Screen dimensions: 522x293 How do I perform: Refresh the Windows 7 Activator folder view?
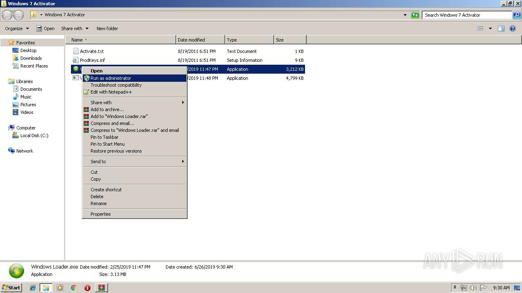(x=415, y=15)
